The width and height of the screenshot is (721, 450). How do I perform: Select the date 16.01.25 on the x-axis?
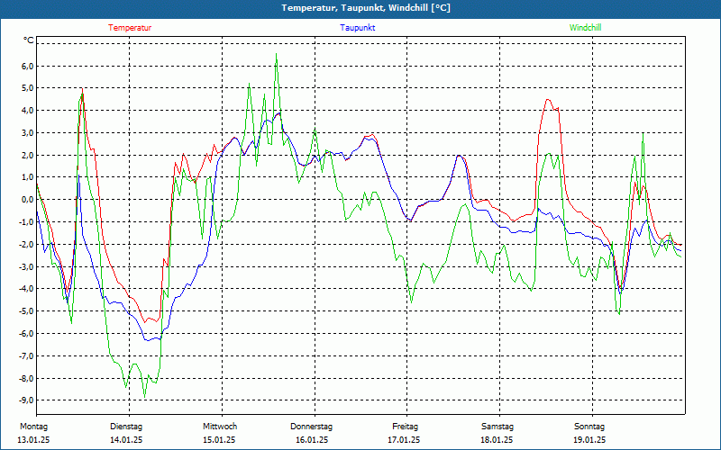pos(312,440)
